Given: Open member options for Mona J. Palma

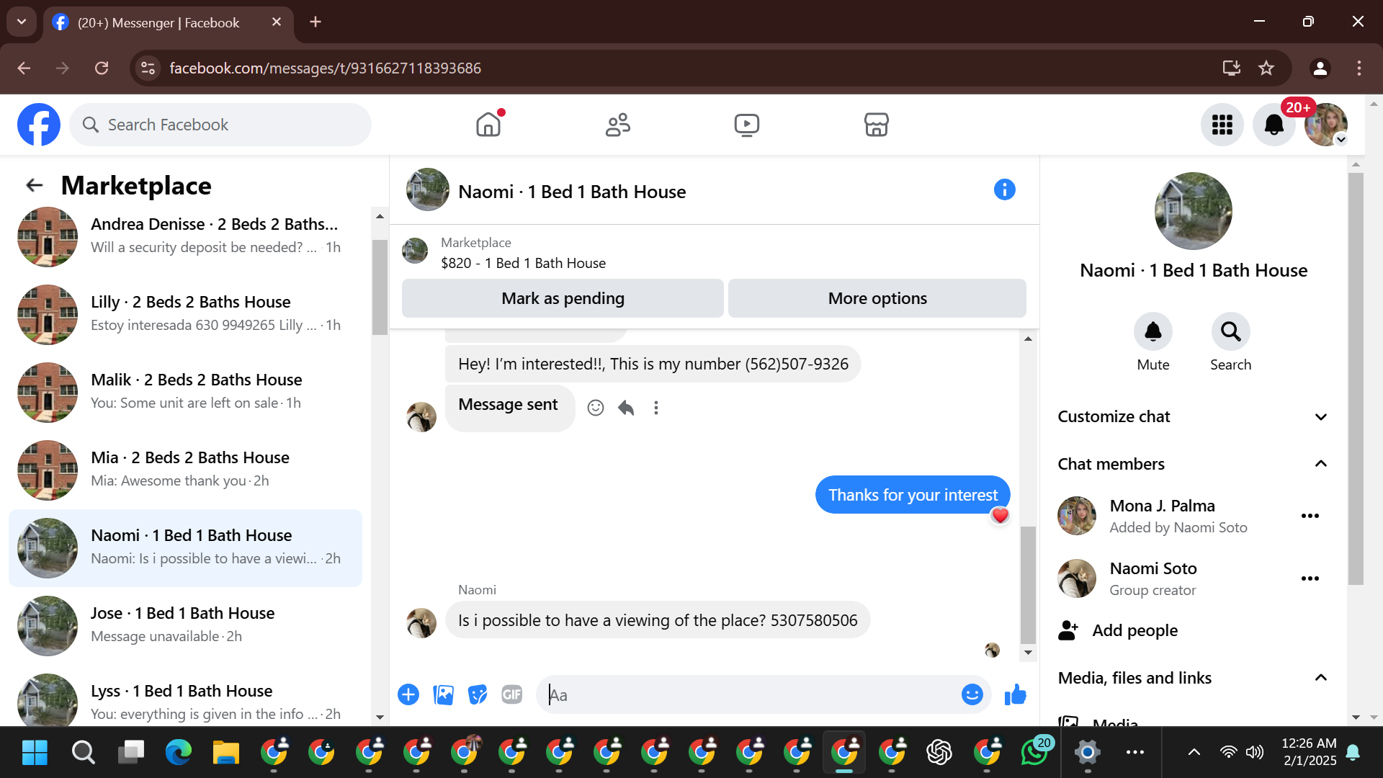Looking at the screenshot, I should tap(1310, 516).
